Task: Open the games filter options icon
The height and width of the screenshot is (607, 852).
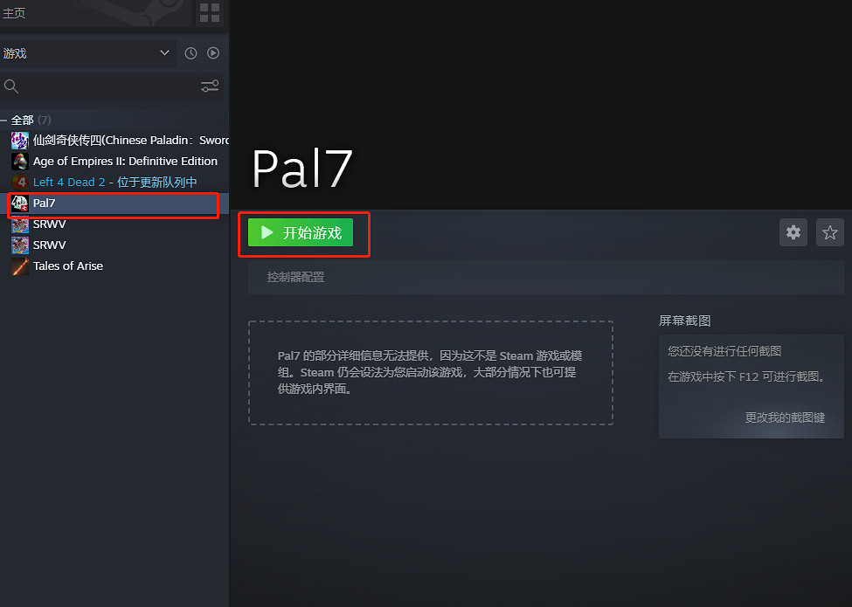Action: pos(209,86)
